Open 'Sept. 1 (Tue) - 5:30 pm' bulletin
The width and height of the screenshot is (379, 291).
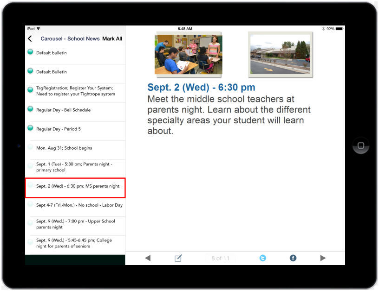[x=75, y=169]
